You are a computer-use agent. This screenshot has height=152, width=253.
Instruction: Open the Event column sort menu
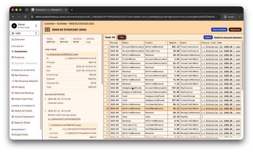(x=198, y=43)
